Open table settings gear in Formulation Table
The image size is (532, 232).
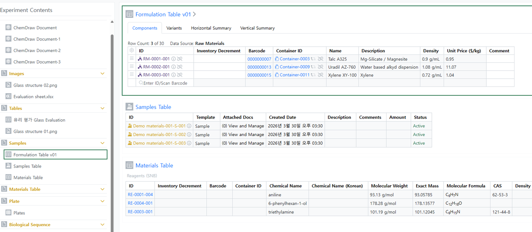coord(132,51)
